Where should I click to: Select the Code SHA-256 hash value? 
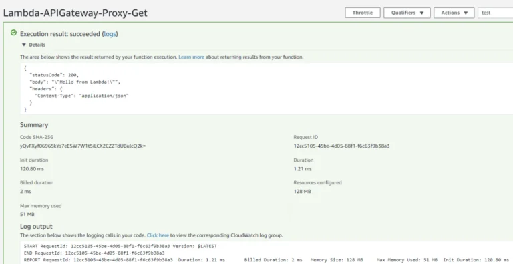coord(83,146)
